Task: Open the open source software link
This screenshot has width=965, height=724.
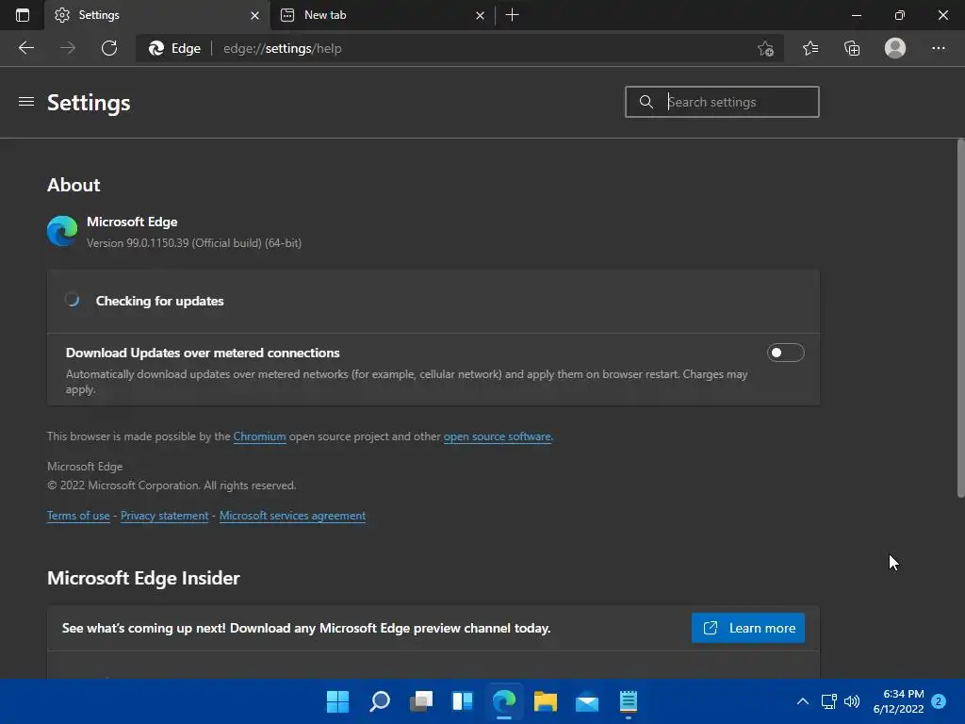Action: pos(498,436)
